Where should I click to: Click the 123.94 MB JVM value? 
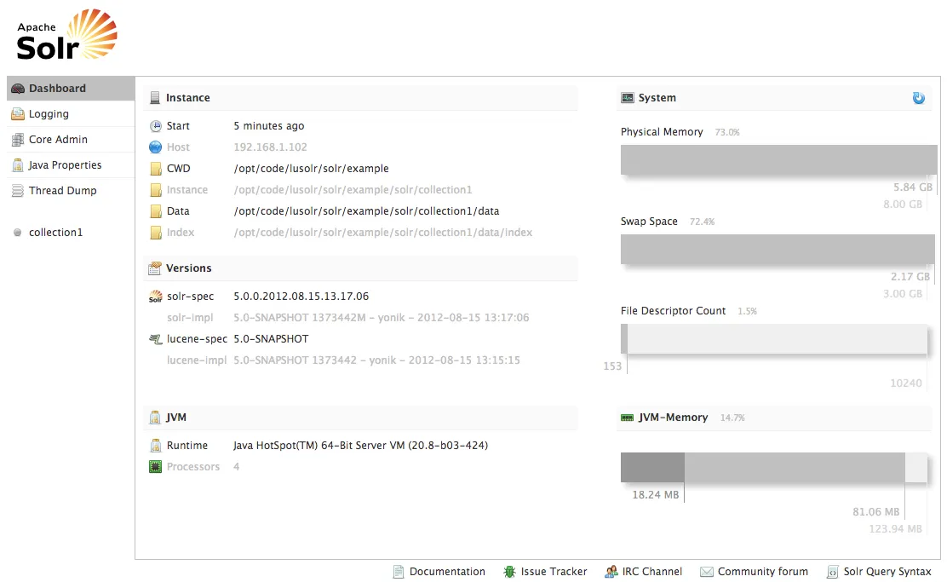pyautogui.click(x=895, y=529)
